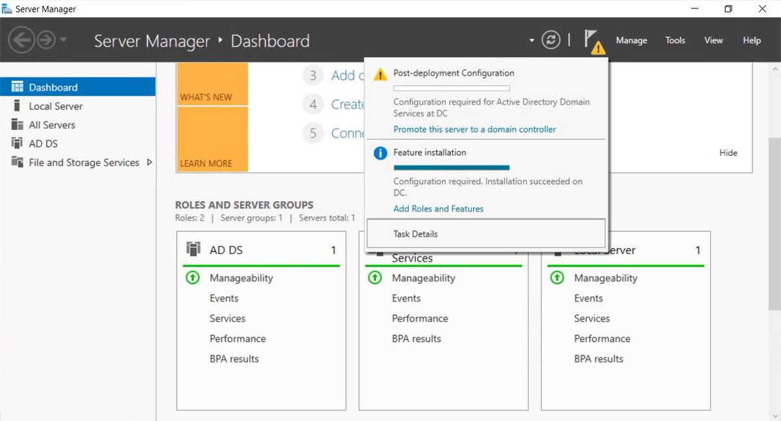Click AD DS Manageability status icon
The width and height of the screenshot is (781, 421).
pos(193,278)
